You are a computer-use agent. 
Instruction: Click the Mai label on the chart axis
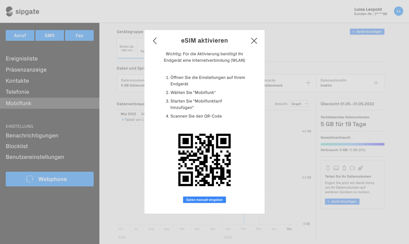click(289, 229)
